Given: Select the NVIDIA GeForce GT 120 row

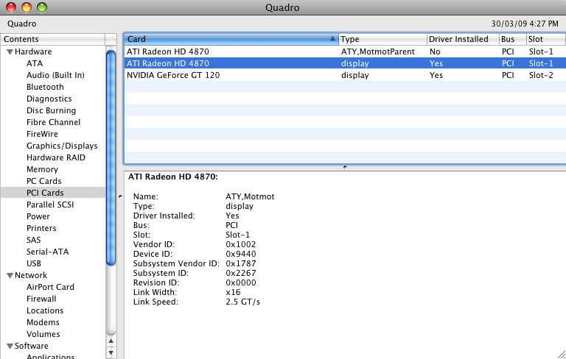Looking at the screenshot, I should coord(345,75).
